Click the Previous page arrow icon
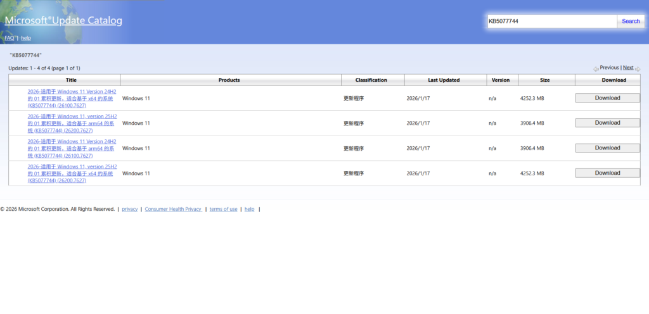649x314 pixels. (x=596, y=68)
